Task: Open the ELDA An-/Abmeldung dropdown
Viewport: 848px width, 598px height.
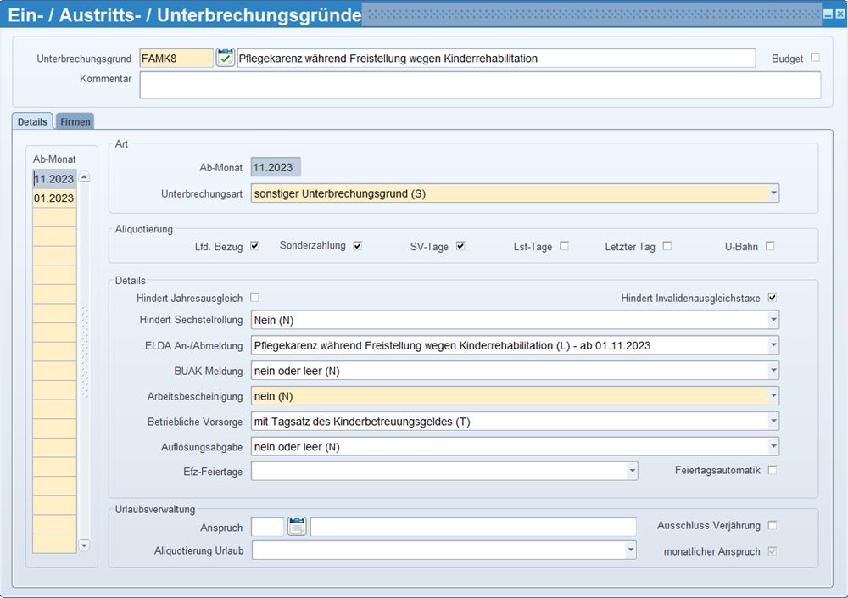Action: tap(774, 345)
